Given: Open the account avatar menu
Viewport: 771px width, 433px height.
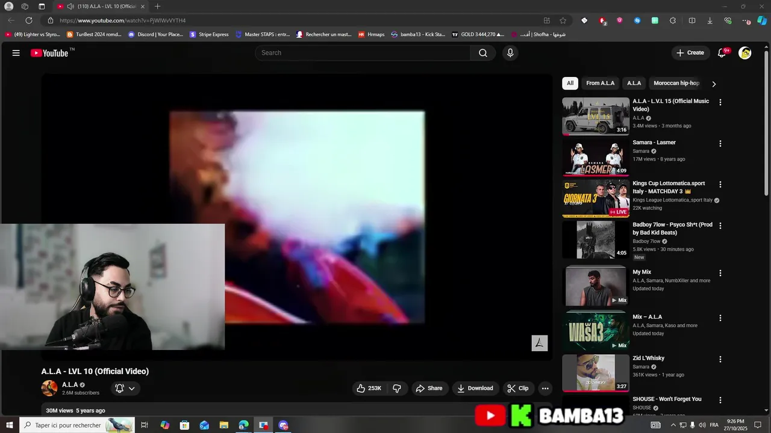Looking at the screenshot, I should (745, 53).
